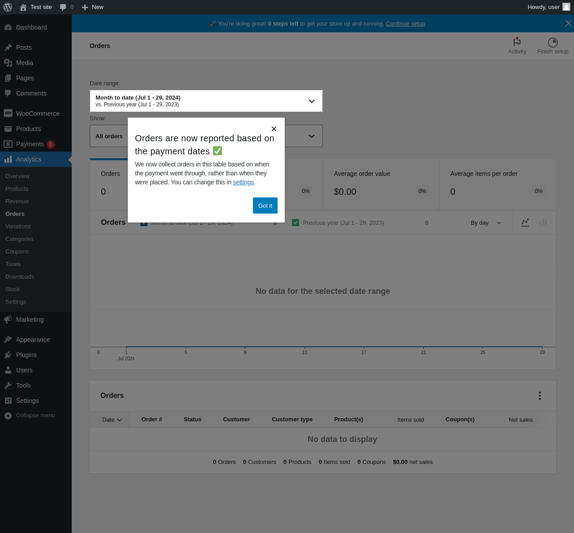Click the Test site link
This screenshot has width=574, height=533.
(41, 7)
